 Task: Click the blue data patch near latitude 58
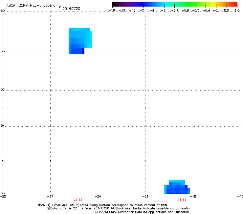pyautogui.click(x=80, y=41)
